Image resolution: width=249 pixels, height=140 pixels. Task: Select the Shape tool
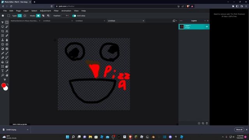point(7,66)
